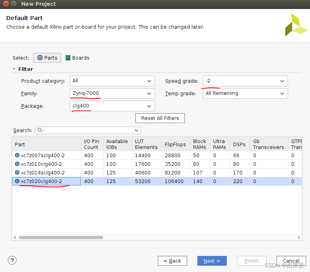The width and height of the screenshot is (310, 272).
Task: Click the Back button
Action: 172,261
